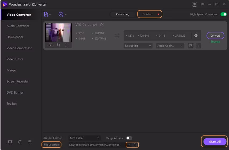Click the 01:11 output duration value
Image resolution: width=229 pixels, height=150 pixels.
(162, 36)
